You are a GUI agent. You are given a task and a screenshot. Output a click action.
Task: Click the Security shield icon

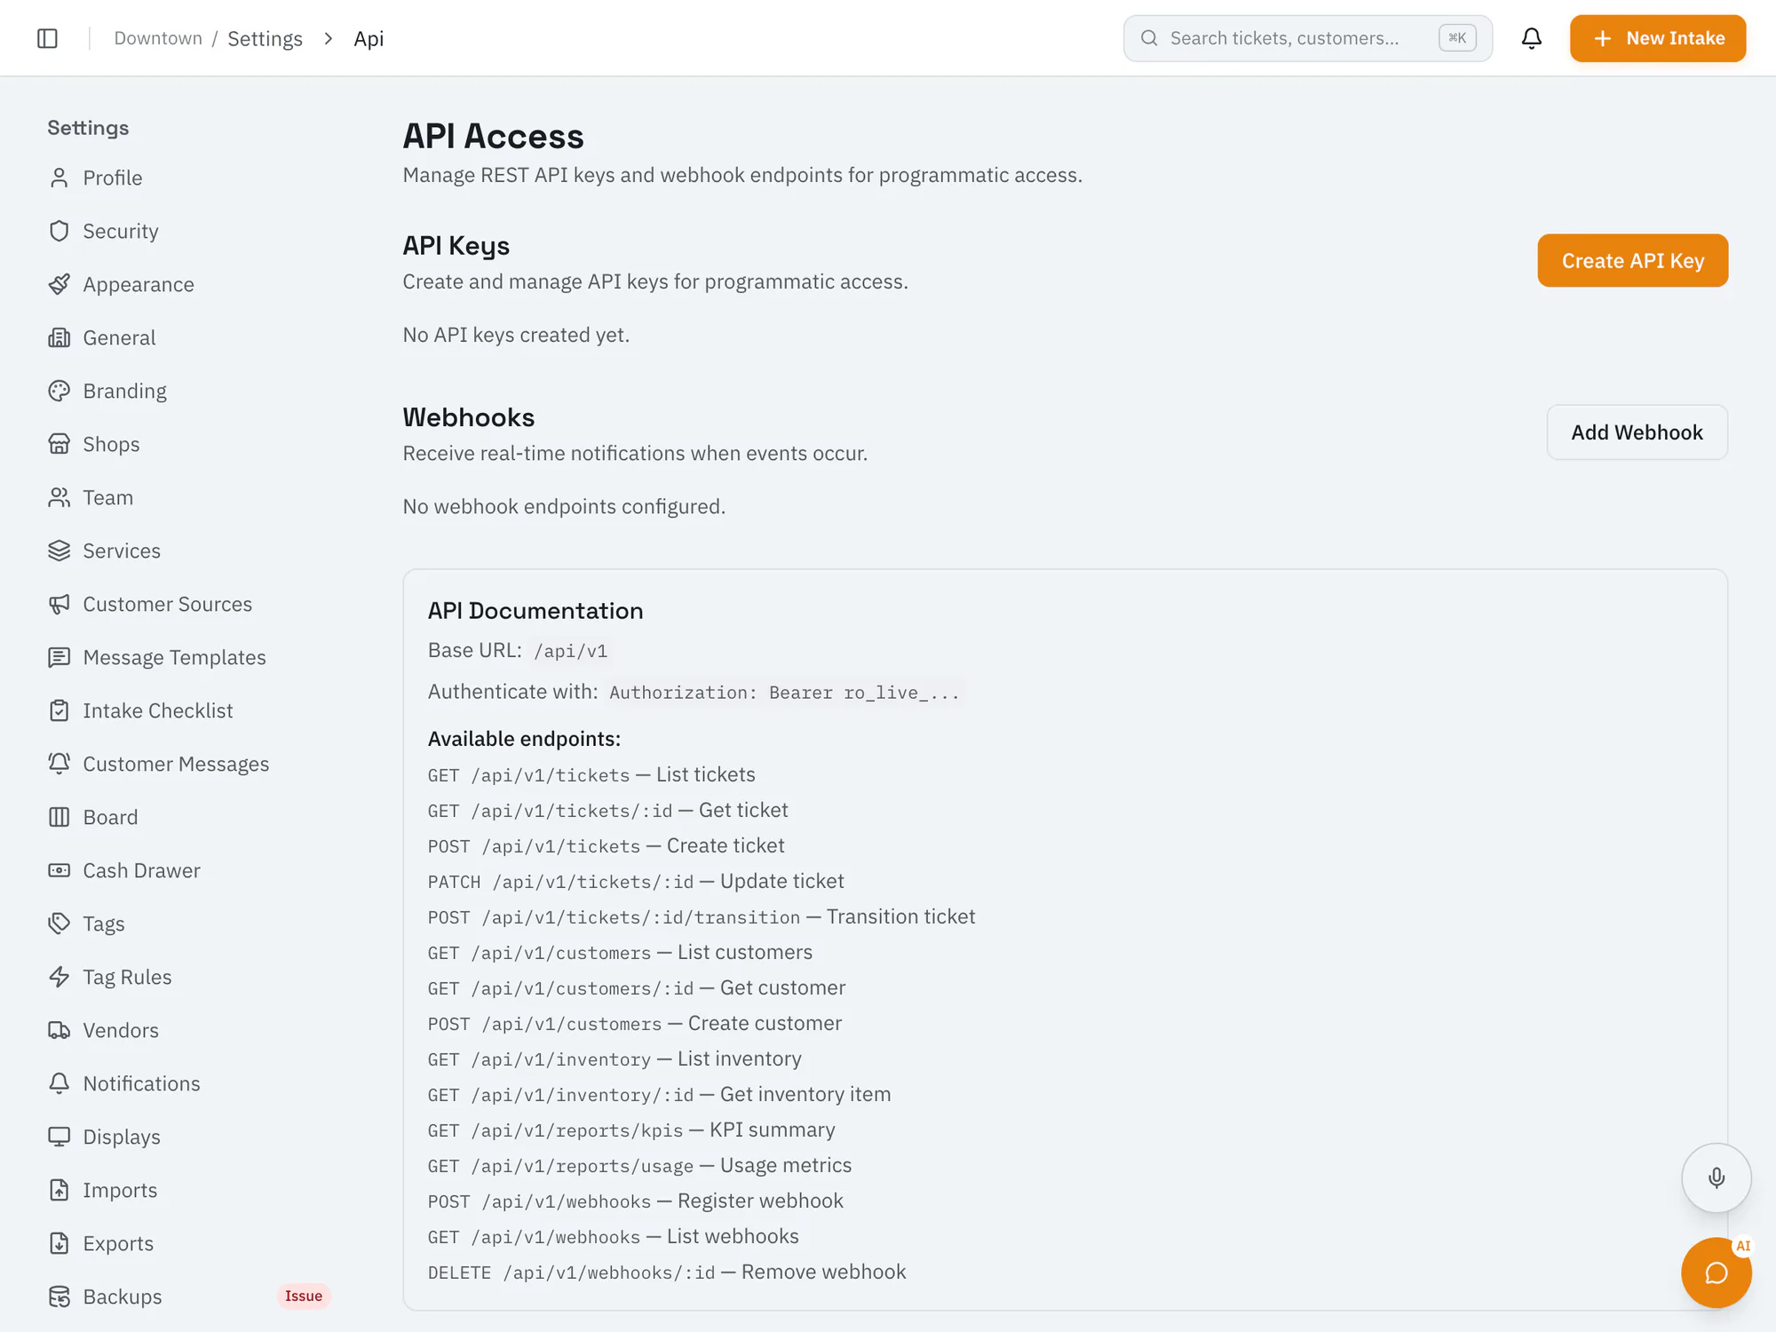(x=59, y=231)
